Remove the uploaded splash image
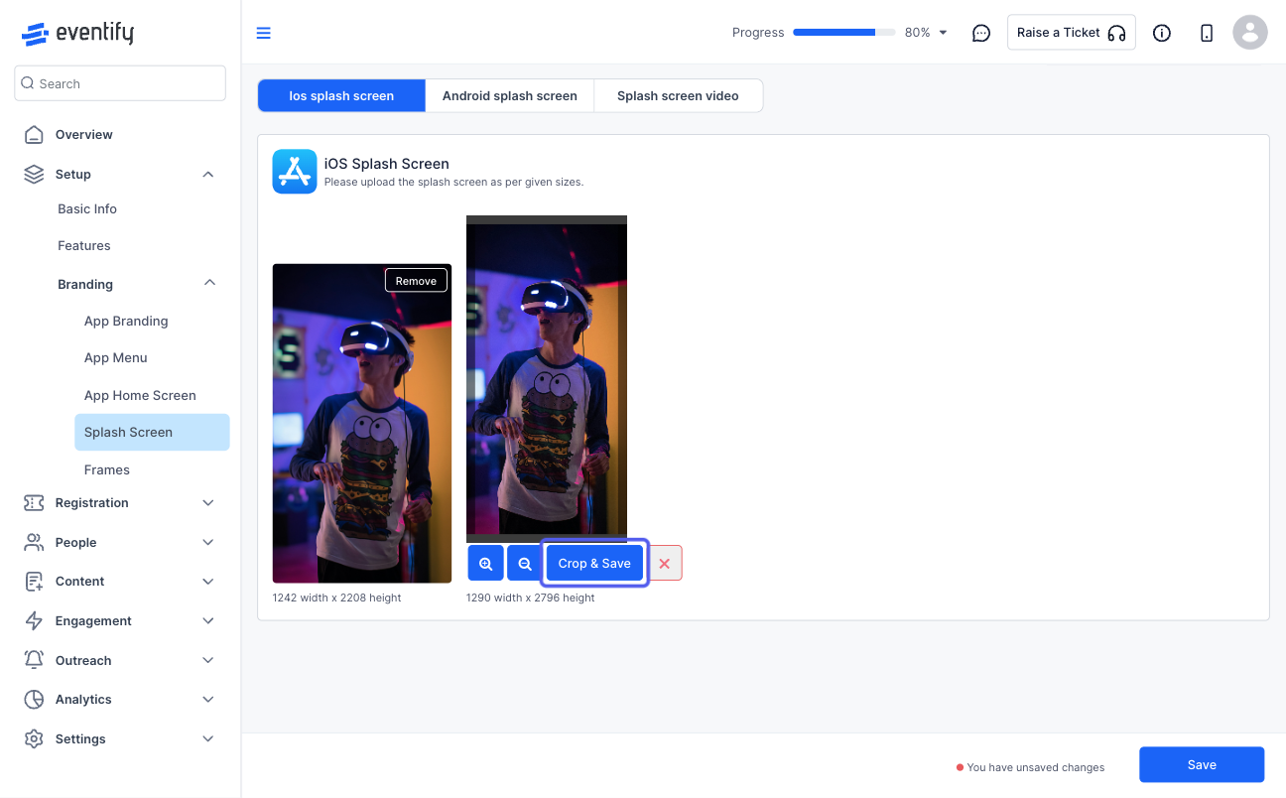This screenshot has height=798, width=1286. pyautogui.click(x=416, y=281)
